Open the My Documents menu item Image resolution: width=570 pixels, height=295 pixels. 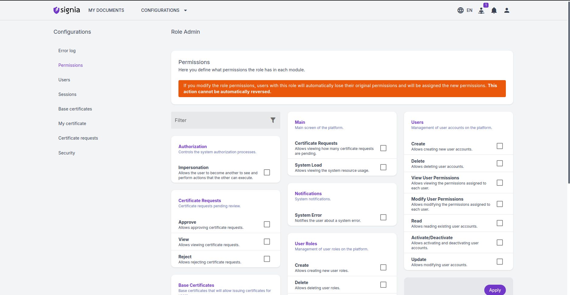pos(106,10)
